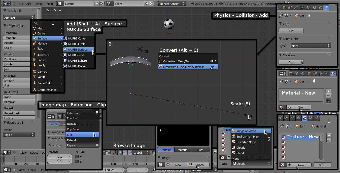Add a new scene with the plus icon
Viewport: 340px width, 173px height.
pyautogui.click(x=147, y=4)
